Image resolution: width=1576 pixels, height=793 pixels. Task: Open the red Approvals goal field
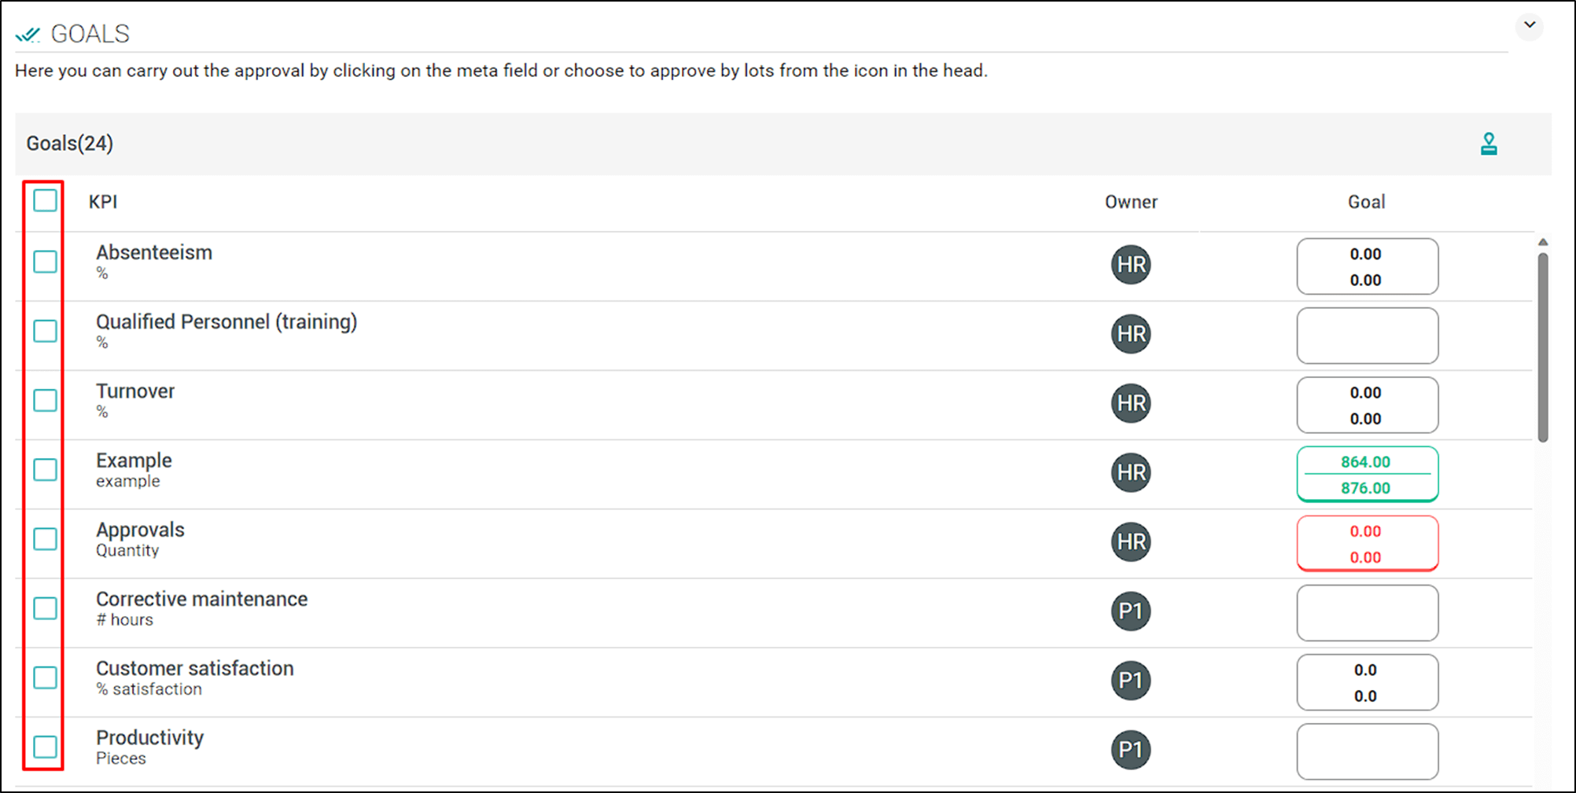pyautogui.click(x=1368, y=543)
